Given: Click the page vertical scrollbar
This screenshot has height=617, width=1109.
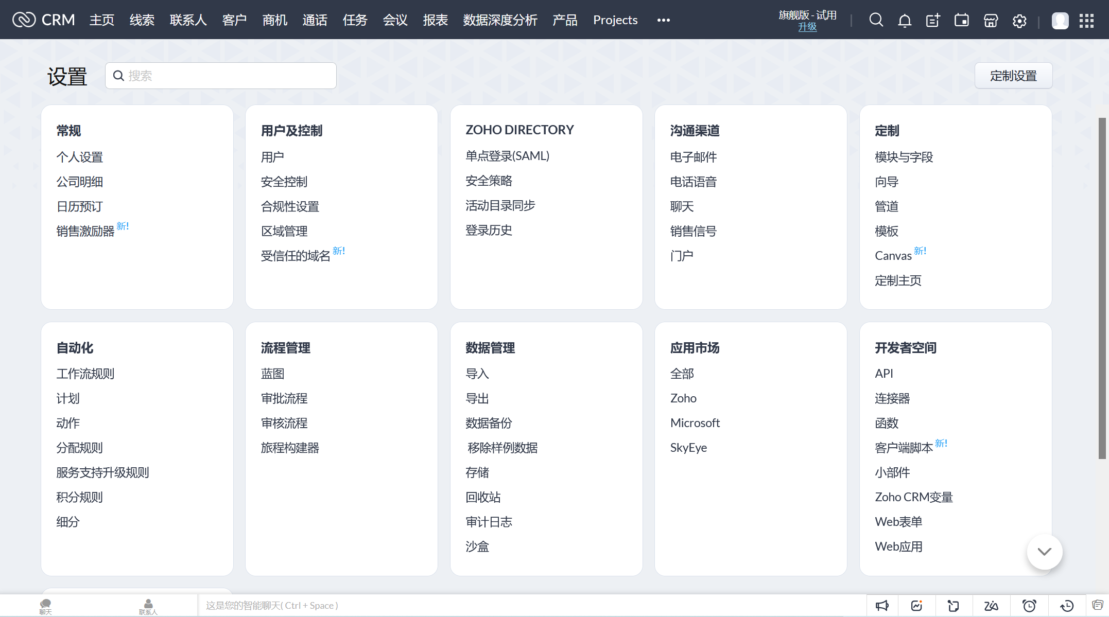Looking at the screenshot, I should 1102,288.
